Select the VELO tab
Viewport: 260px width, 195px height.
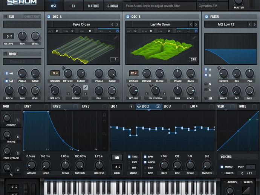pos(226,107)
